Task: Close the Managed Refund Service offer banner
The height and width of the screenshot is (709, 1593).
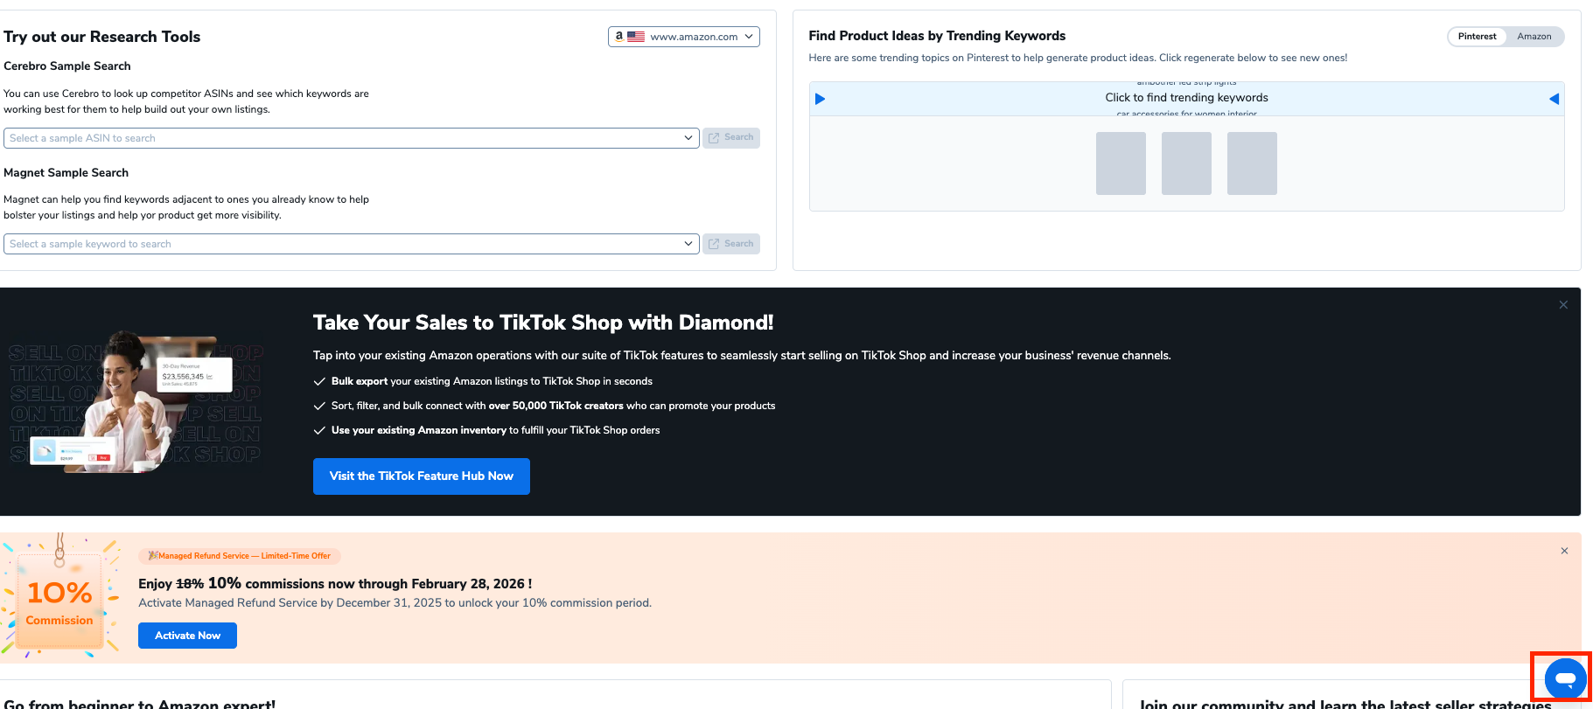Action: point(1564,551)
